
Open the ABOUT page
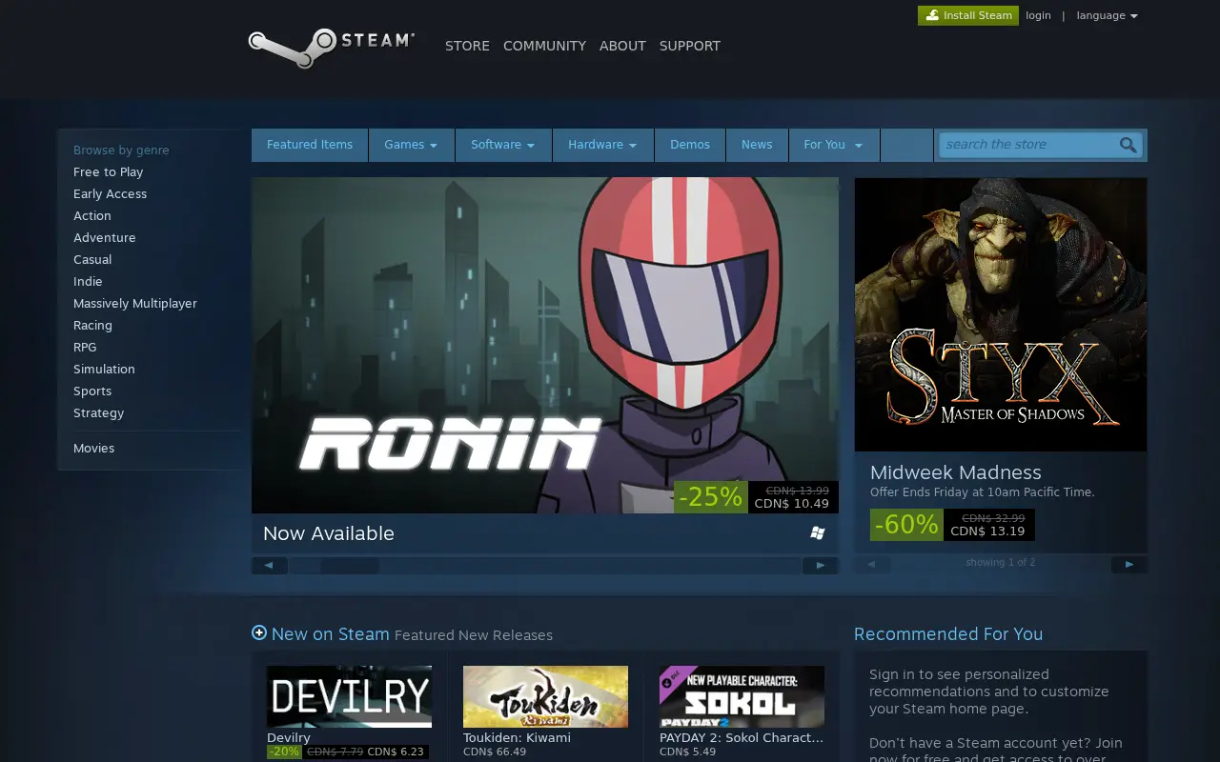pyautogui.click(x=622, y=46)
